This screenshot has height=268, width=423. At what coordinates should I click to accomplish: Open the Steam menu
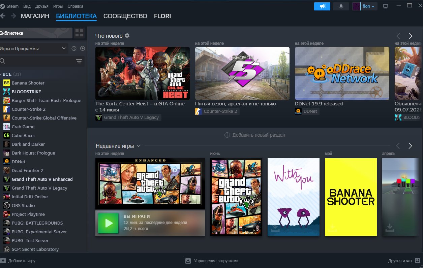13,6
